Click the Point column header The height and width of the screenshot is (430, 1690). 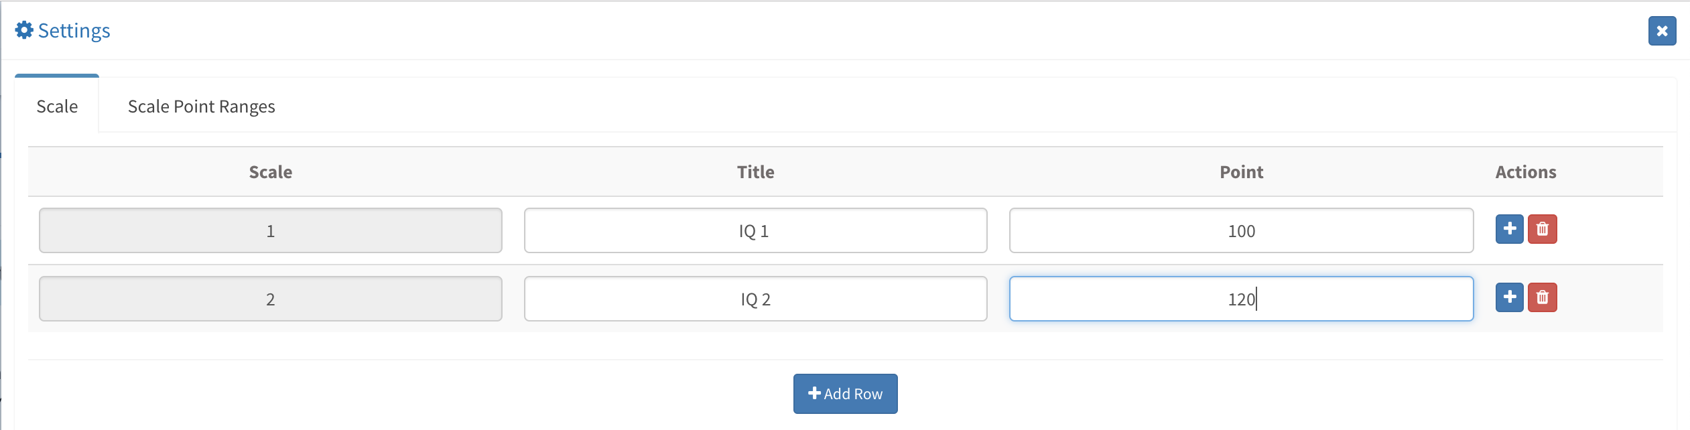pos(1241,172)
